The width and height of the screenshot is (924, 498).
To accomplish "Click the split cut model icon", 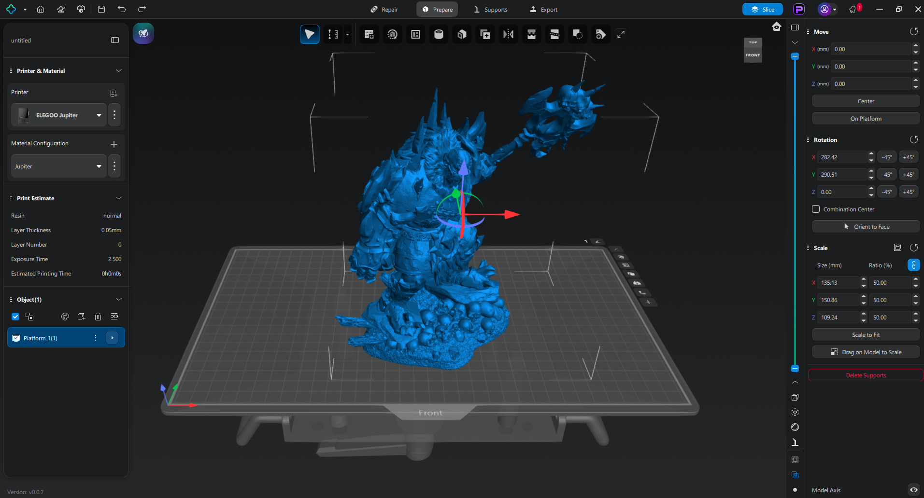I will tap(554, 34).
